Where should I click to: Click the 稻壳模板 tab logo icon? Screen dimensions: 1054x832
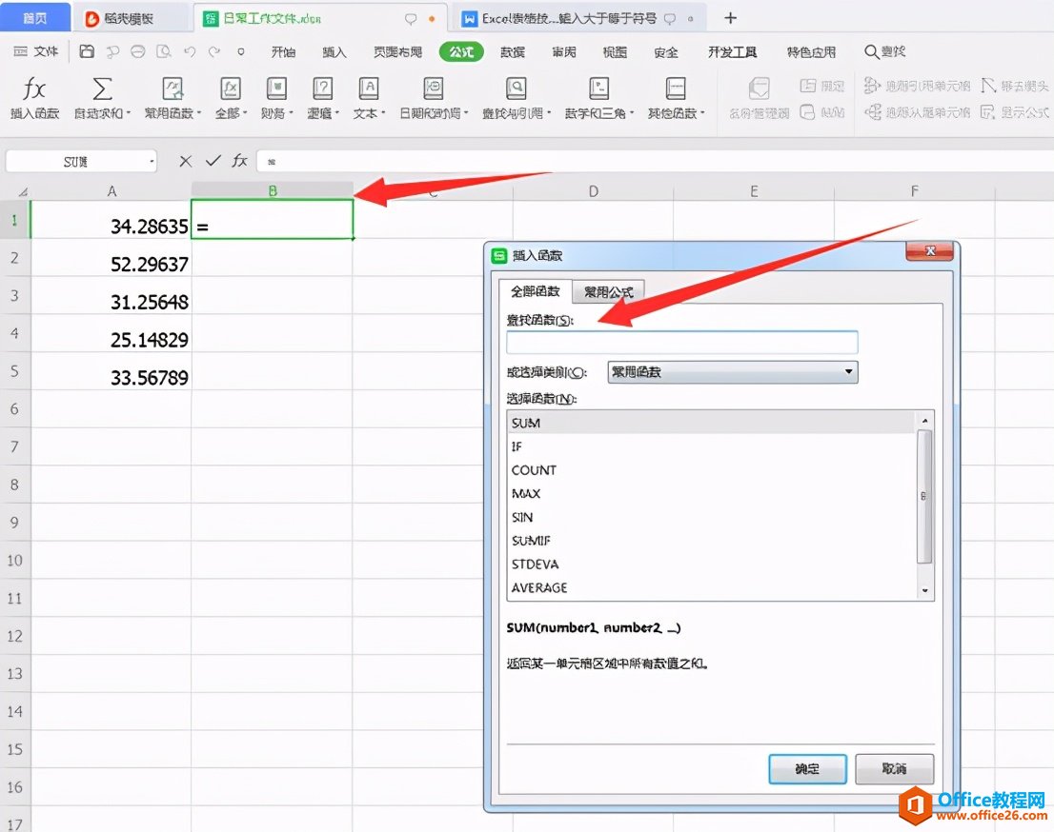pyautogui.click(x=92, y=19)
